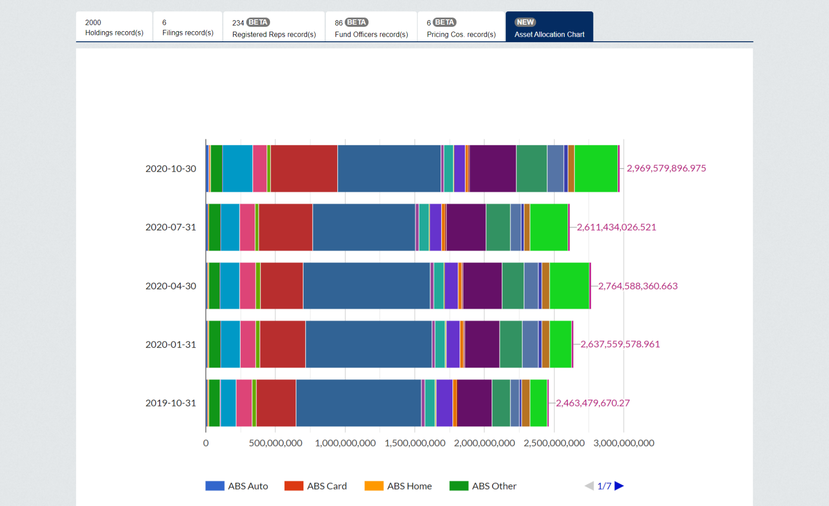
Task: Click the previous legend page arrow
Action: [x=589, y=486]
